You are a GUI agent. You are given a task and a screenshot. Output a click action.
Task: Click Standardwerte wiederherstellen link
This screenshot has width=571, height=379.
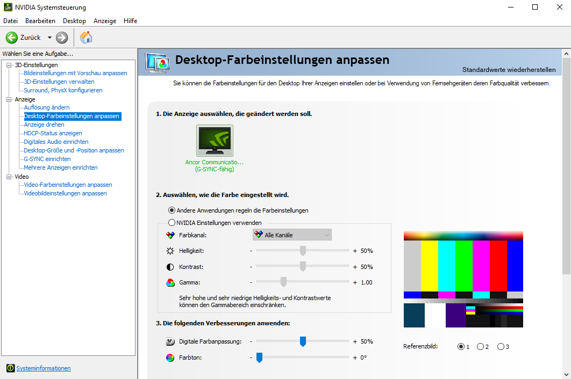pos(509,69)
